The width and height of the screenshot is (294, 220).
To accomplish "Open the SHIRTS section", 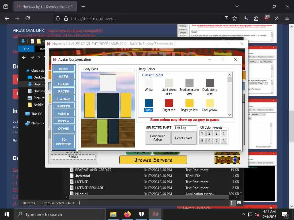I will 63,106.
